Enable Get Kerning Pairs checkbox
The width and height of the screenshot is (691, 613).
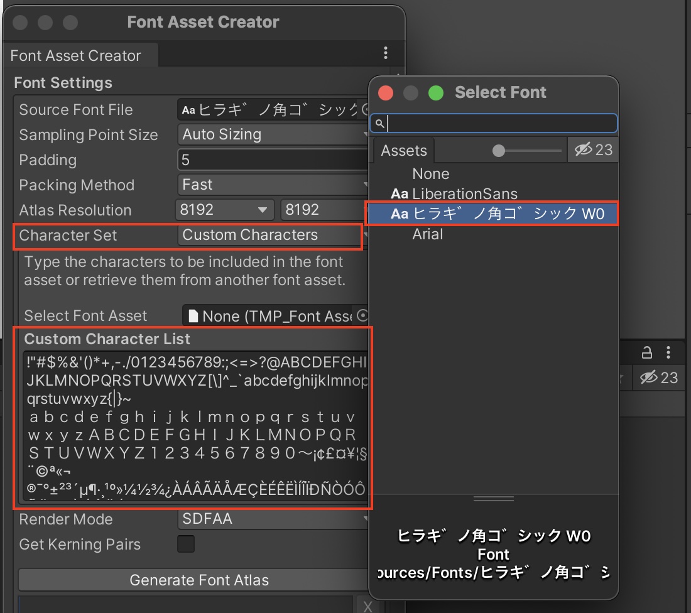pos(185,544)
